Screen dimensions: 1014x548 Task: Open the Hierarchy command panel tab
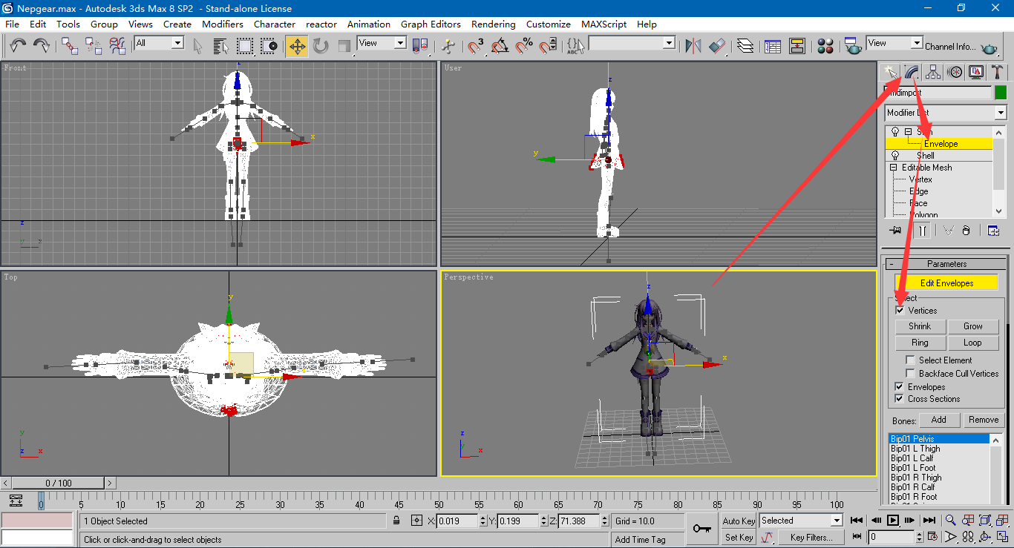click(933, 72)
